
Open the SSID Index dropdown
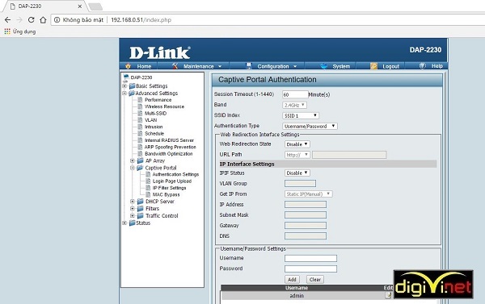coord(301,115)
